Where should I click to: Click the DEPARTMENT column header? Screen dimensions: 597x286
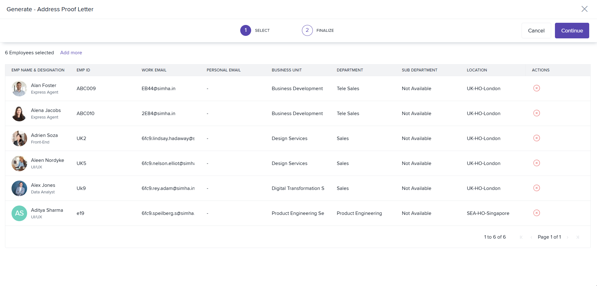tap(350, 70)
